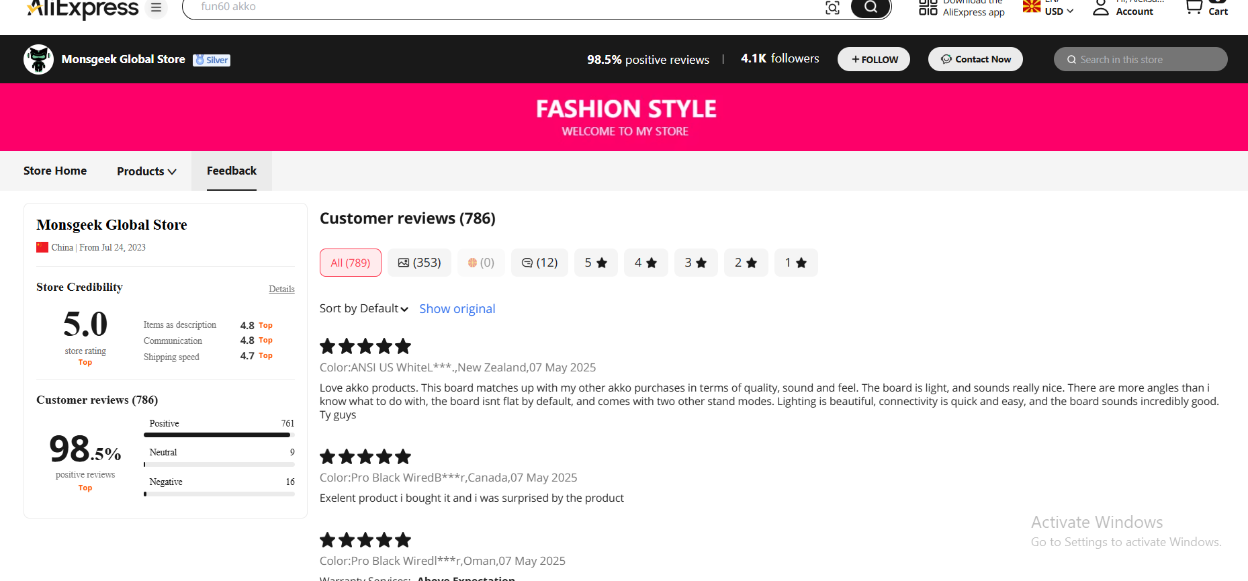Open store credibility Details link

click(x=281, y=289)
